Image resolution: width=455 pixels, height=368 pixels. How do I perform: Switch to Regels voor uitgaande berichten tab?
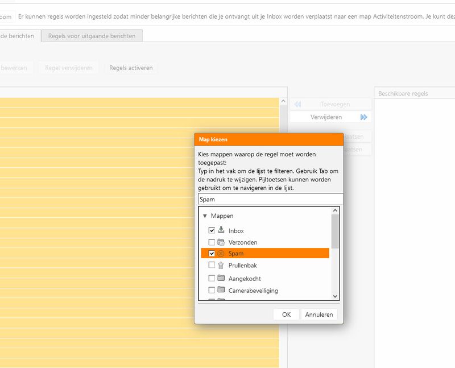[x=92, y=36]
